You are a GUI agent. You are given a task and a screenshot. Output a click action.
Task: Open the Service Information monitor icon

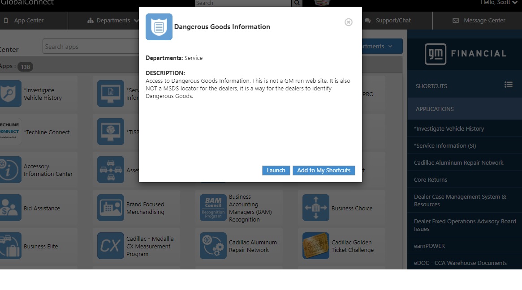[x=111, y=94]
